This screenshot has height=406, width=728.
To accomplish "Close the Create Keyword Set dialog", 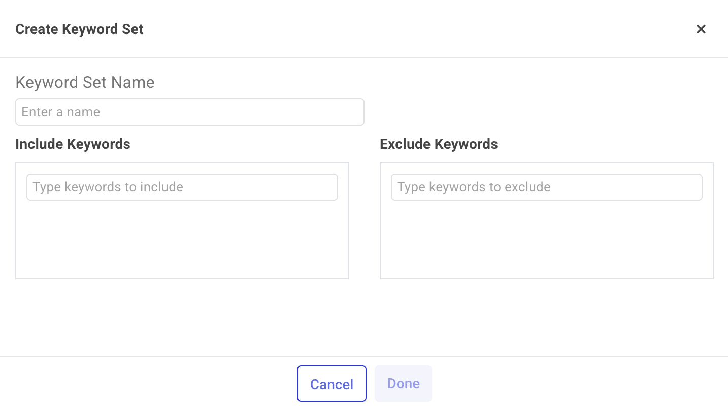I will tap(701, 29).
